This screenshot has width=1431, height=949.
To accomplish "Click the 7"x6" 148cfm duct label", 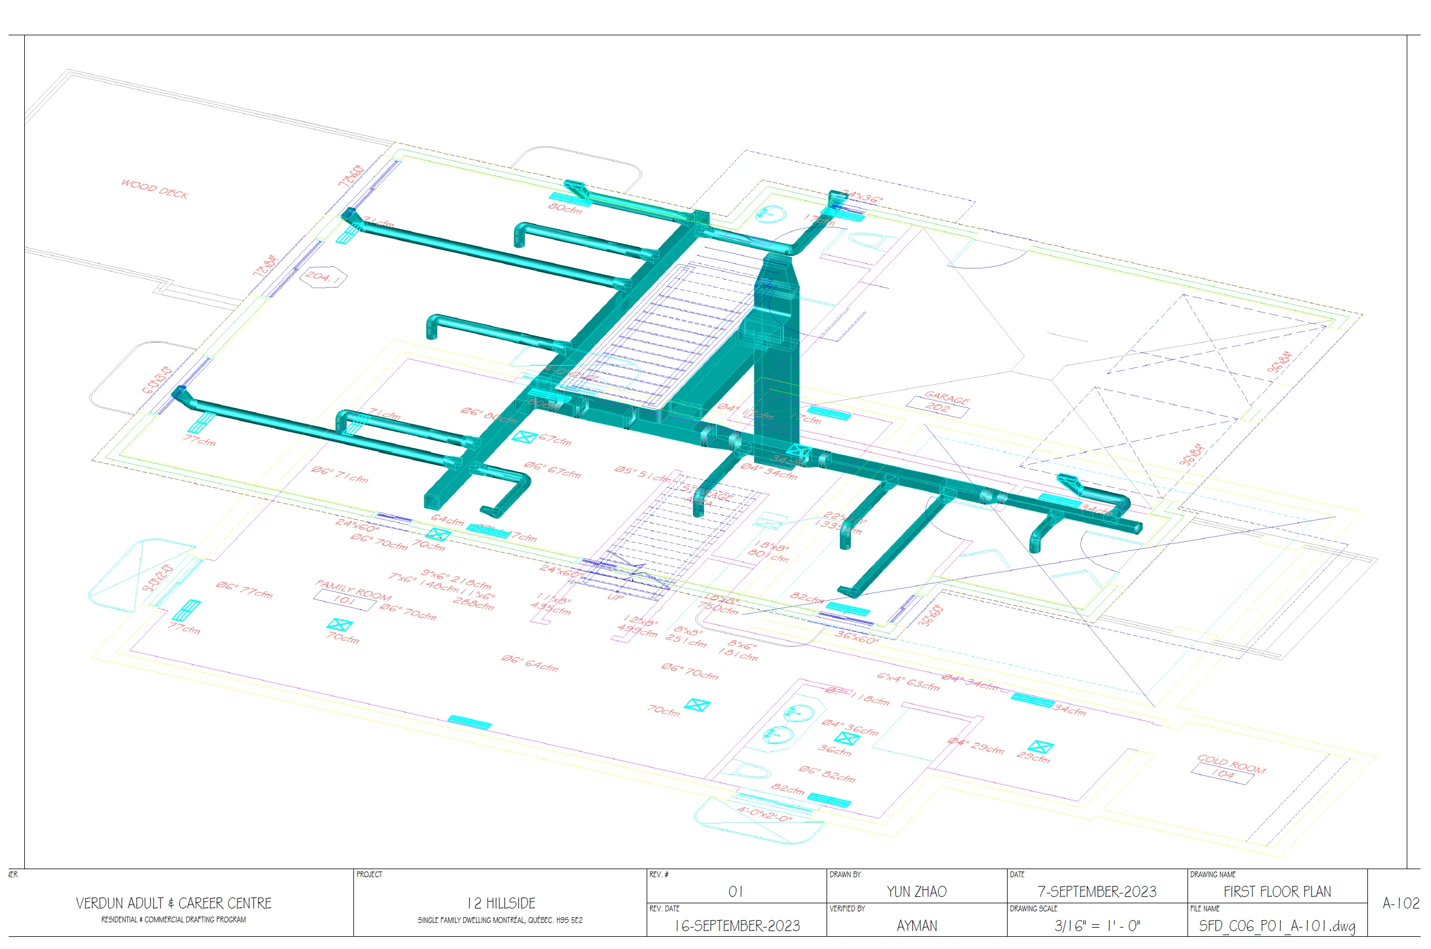I will point(423,582).
